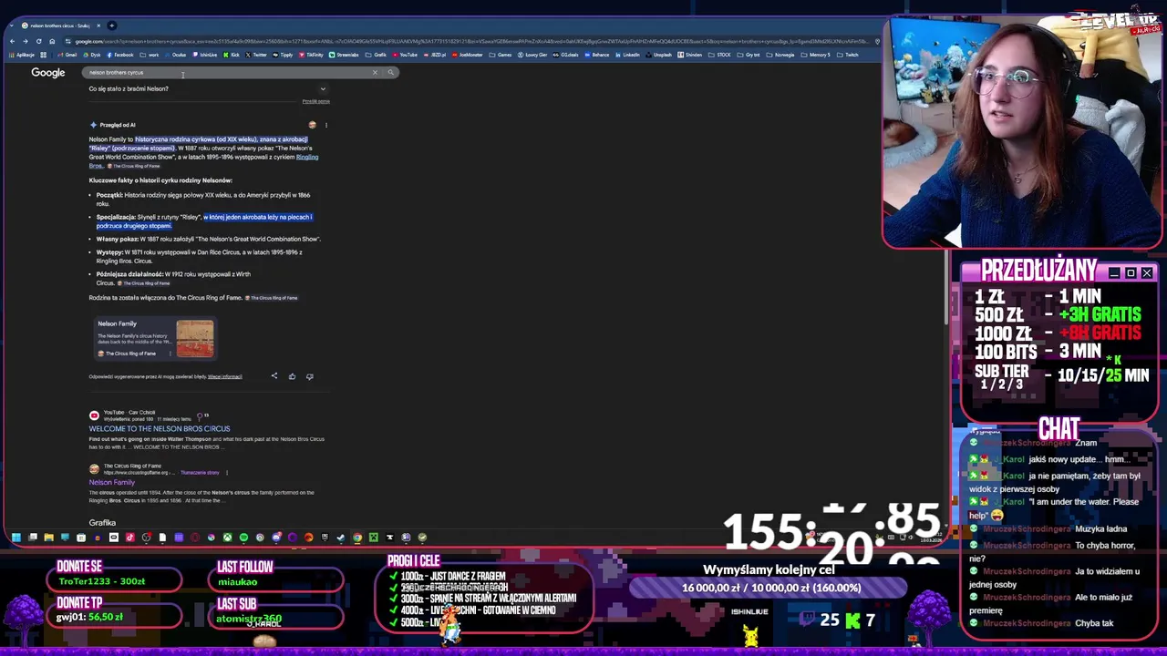Open the tab search dropdown arrow

point(12,26)
